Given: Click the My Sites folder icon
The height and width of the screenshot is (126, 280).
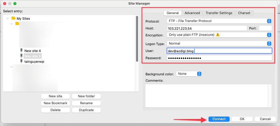Looking at the screenshot, I should click(13, 18).
